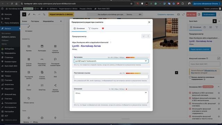The height and width of the screenshot is (125, 222).
Task: Insert the Последние комментарии block
Action: click(x=55, y=62)
